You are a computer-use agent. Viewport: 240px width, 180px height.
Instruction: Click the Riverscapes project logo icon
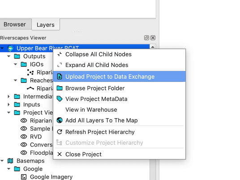coord(10,48)
